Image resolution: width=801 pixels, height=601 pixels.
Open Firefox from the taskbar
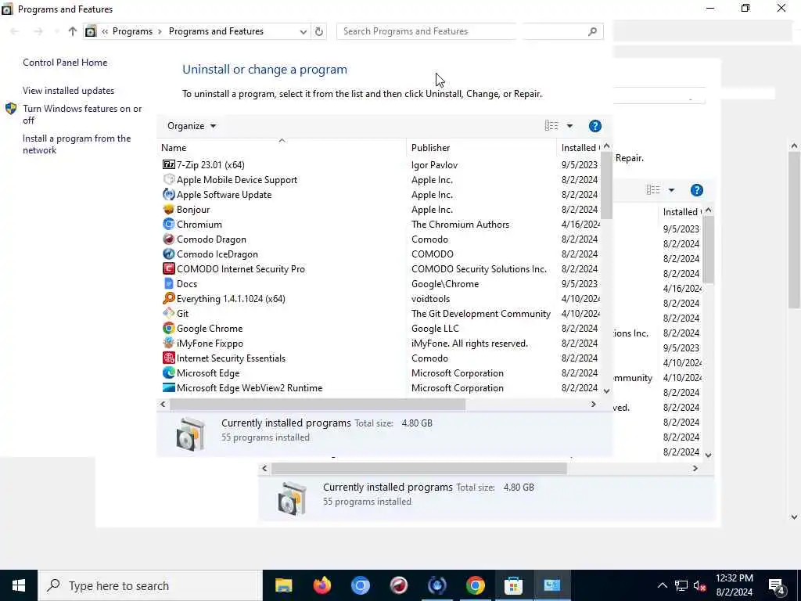pos(321,585)
